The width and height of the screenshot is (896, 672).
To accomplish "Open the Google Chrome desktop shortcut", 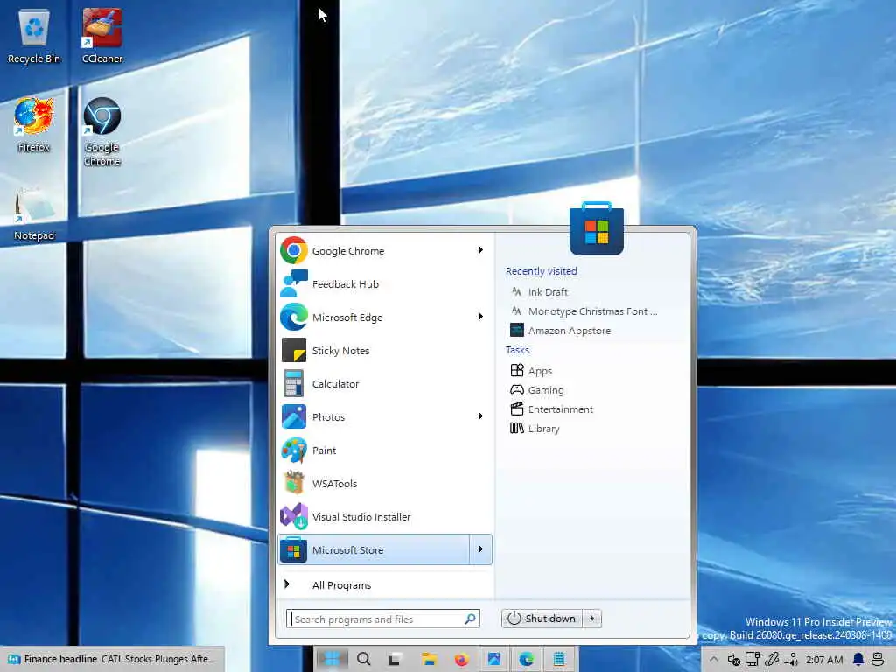I will click(102, 131).
